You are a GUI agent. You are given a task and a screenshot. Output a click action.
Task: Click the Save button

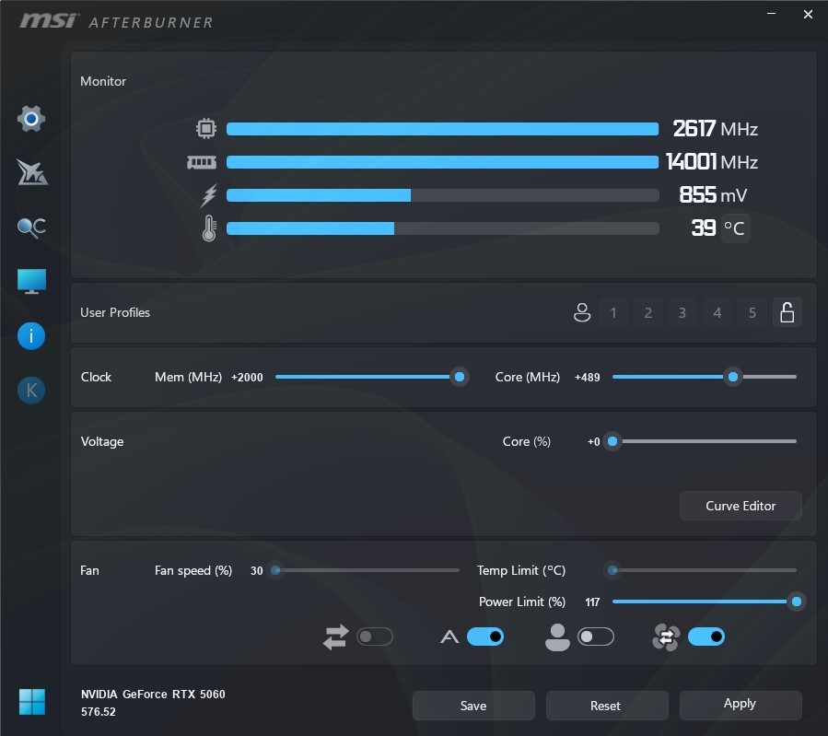473,706
